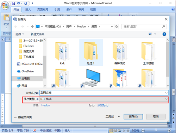Open the view options dropdown arrow

click(155, 34)
